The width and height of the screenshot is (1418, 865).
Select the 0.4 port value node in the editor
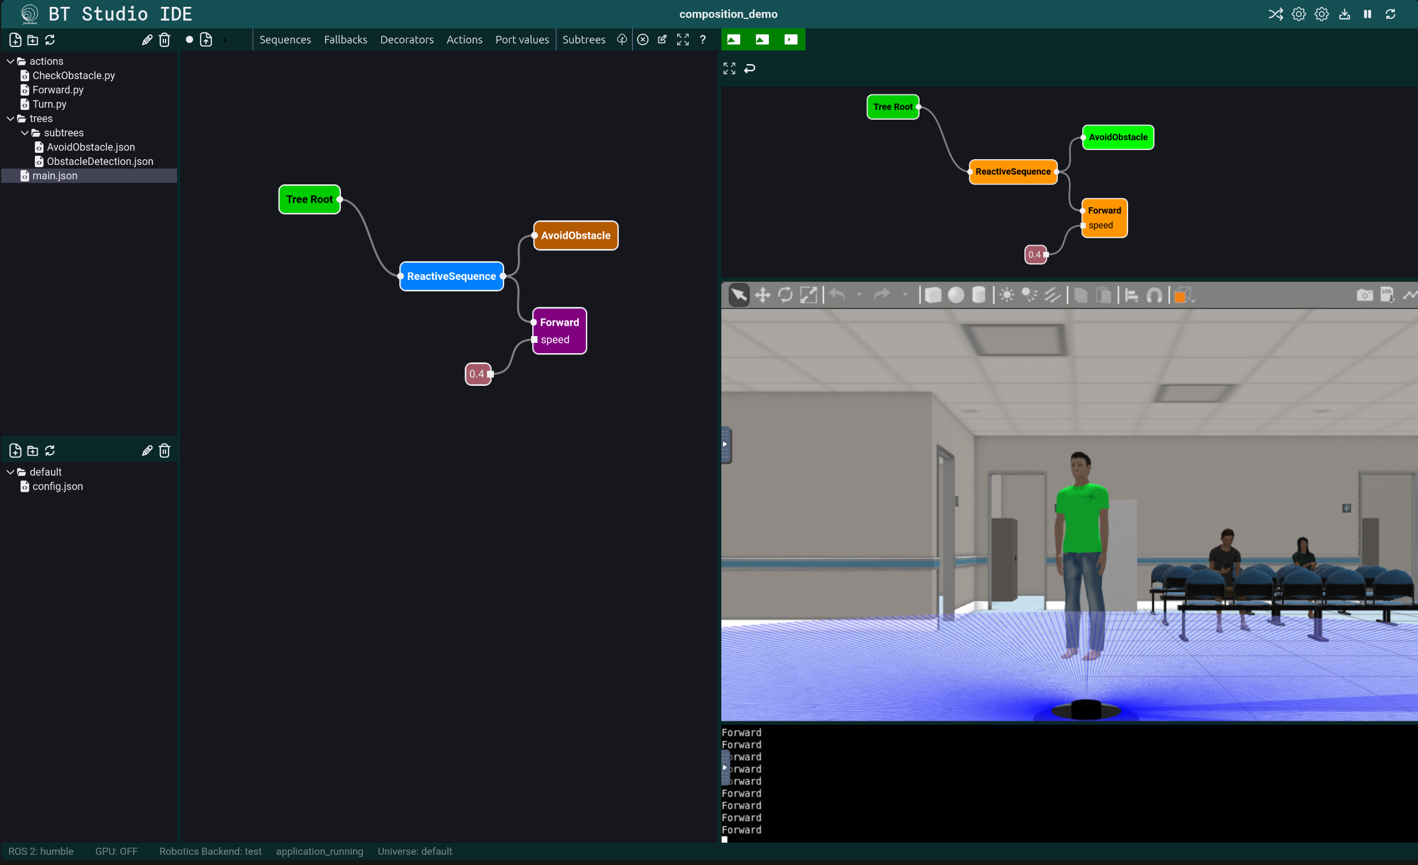[478, 374]
